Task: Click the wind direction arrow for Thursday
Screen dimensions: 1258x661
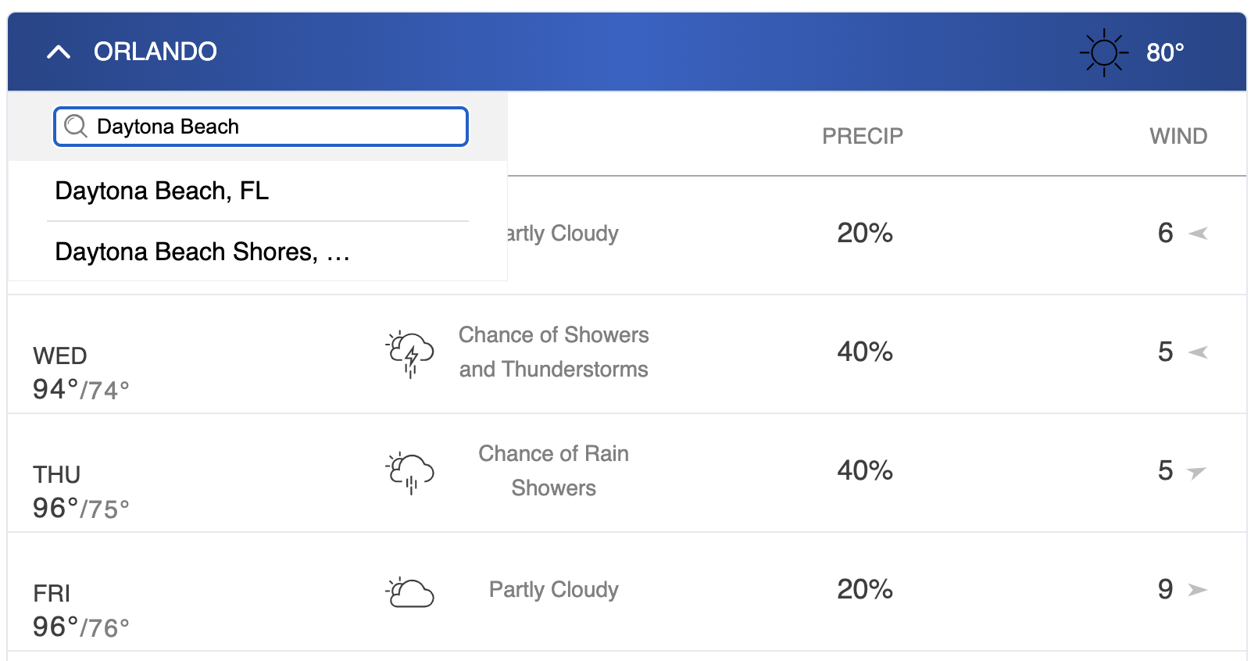Action: 1196,472
